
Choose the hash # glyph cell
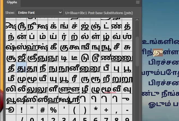(43, 109)
